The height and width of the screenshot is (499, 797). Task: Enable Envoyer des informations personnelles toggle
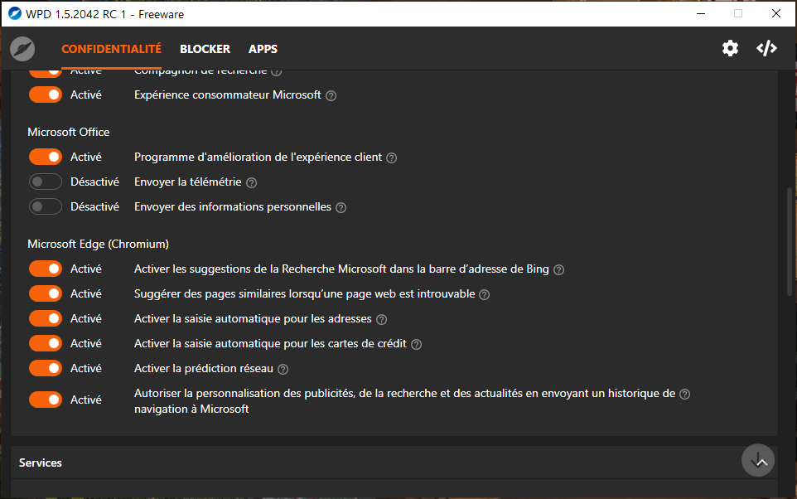point(46,207)
